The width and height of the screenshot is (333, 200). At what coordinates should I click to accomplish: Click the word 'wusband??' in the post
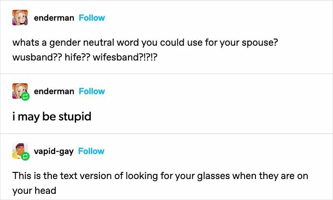37,57
